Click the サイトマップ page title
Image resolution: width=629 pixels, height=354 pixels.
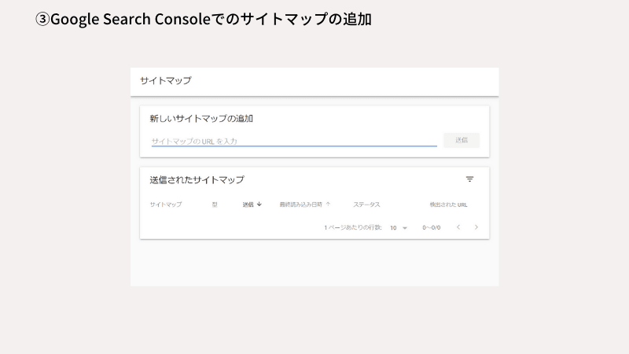(x=166, y=81)
